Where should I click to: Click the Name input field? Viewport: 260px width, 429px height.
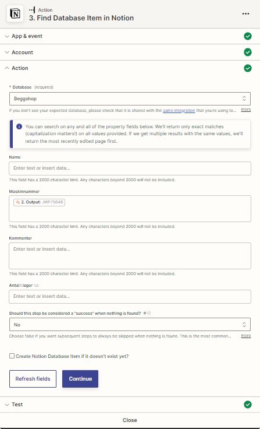click(x=130, y=168)
